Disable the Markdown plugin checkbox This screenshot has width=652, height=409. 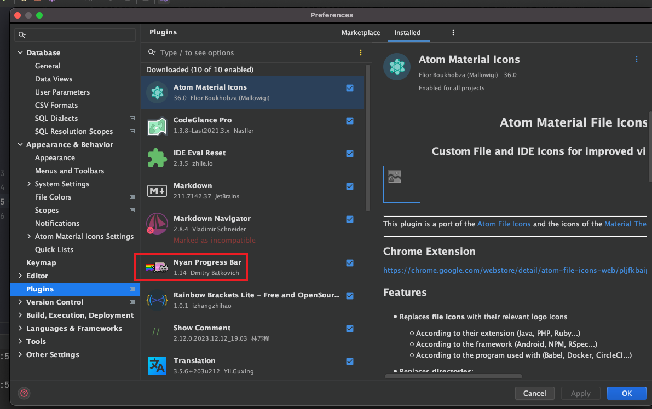coord(350,186)
